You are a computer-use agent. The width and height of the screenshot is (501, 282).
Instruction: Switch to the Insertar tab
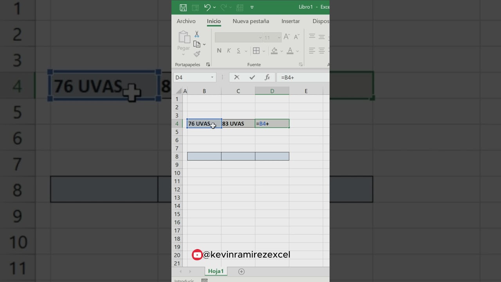coord(290,21)
